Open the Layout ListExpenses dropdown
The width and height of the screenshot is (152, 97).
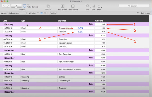(17, 13)
